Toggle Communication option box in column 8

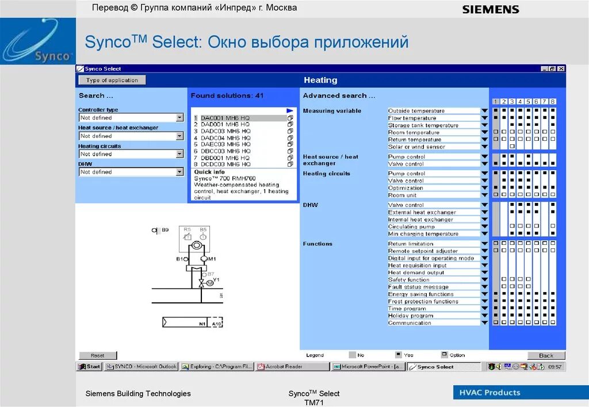[553, 322]
